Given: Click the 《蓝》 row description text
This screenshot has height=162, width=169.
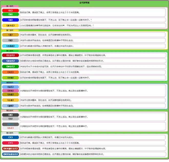Looking at the screenshot, I should click(x=55, y=20).
